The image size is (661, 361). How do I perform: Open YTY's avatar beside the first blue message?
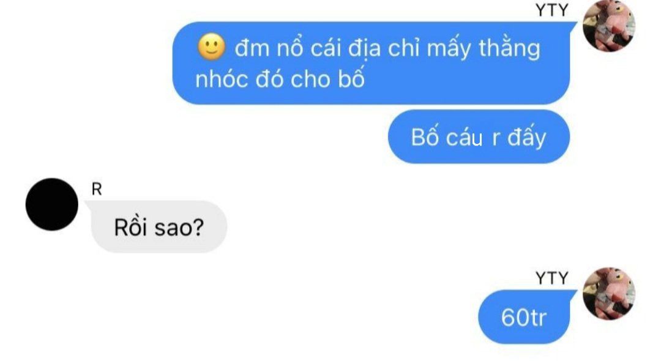pos(609,25)
